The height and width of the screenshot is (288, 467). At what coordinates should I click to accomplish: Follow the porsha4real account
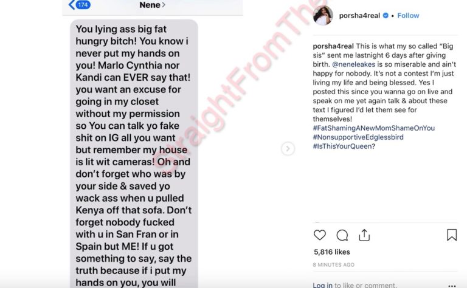pos(408,15)
